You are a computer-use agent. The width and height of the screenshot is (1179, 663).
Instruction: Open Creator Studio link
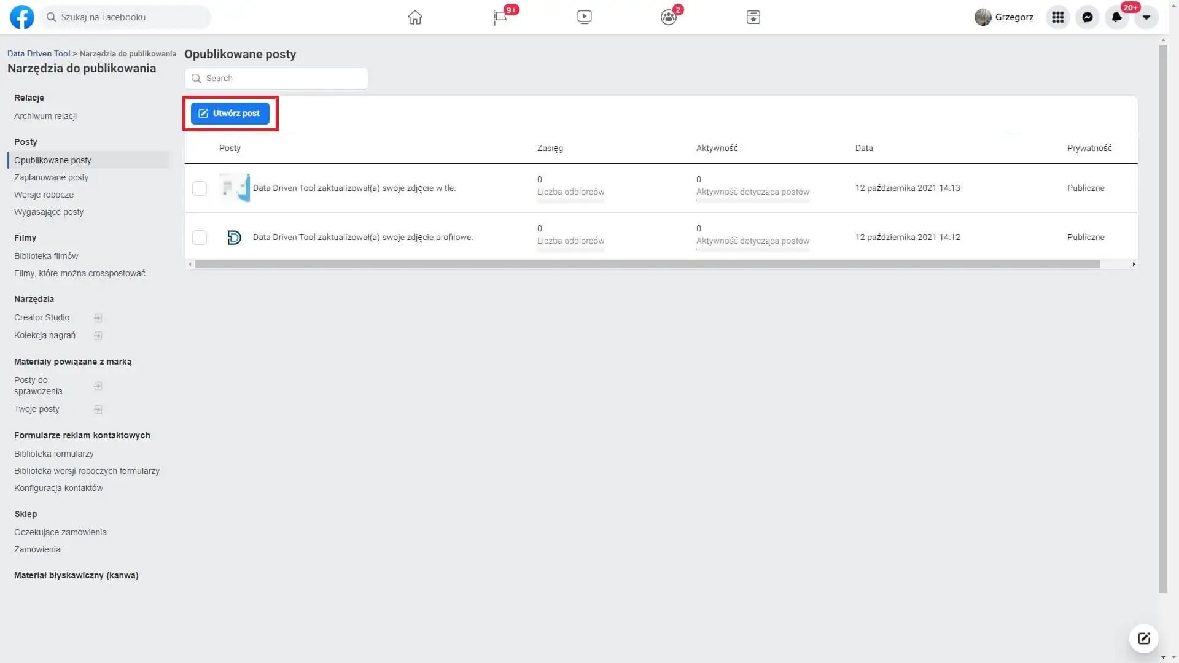42,317
